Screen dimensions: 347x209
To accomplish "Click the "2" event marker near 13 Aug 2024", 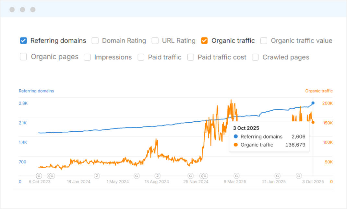I will point(157,176).
